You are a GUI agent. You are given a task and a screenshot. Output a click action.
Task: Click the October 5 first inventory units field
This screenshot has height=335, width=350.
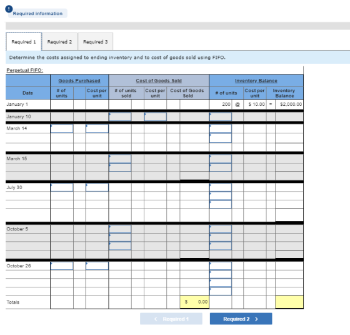[221, 229]
